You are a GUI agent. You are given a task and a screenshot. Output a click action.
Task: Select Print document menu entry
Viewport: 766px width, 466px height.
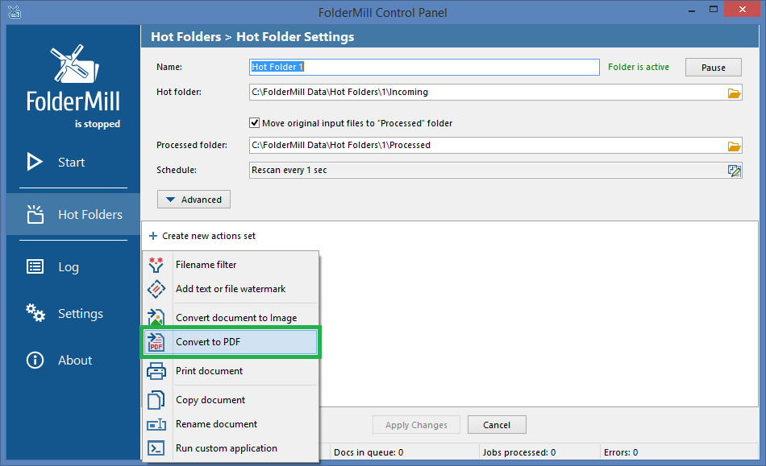(x=209, y=371)
